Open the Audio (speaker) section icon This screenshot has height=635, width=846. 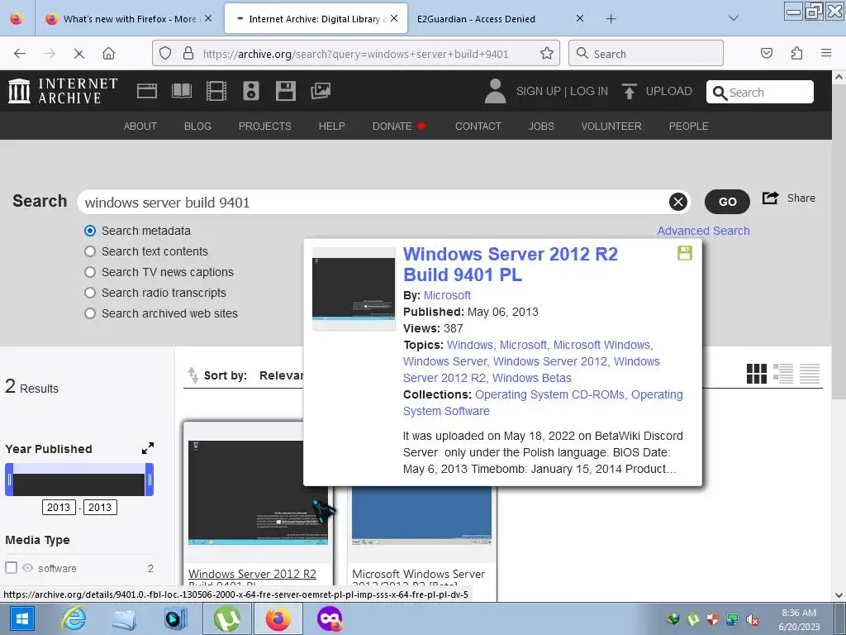(x=251, y=91)
